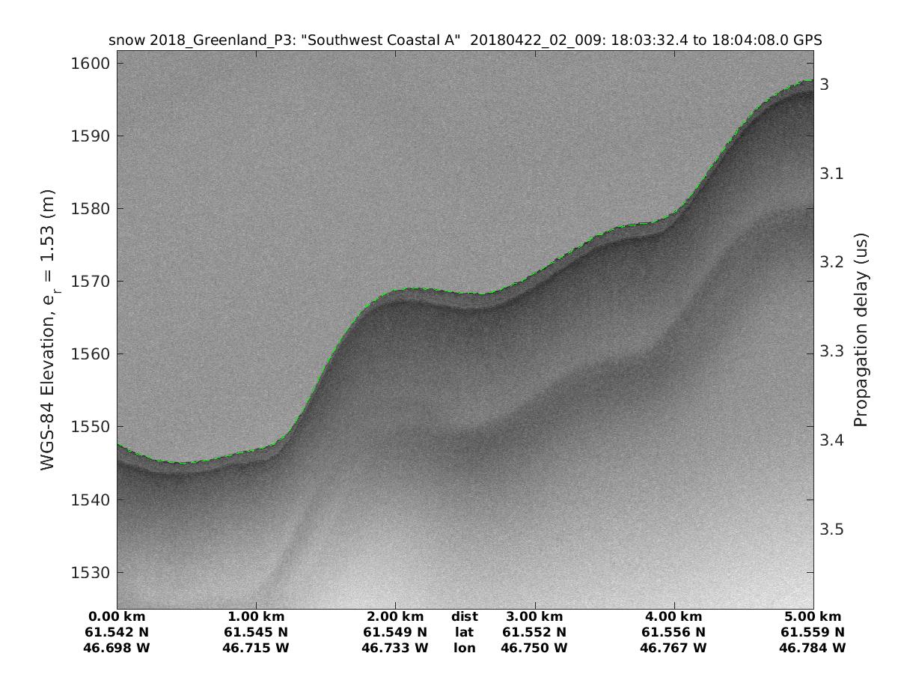This screenshot has height=674, width=898.
Task: Select the 'dist' legend label
Action: [464, 617]
